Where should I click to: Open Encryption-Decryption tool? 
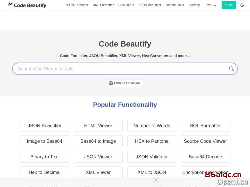[205, 172]
